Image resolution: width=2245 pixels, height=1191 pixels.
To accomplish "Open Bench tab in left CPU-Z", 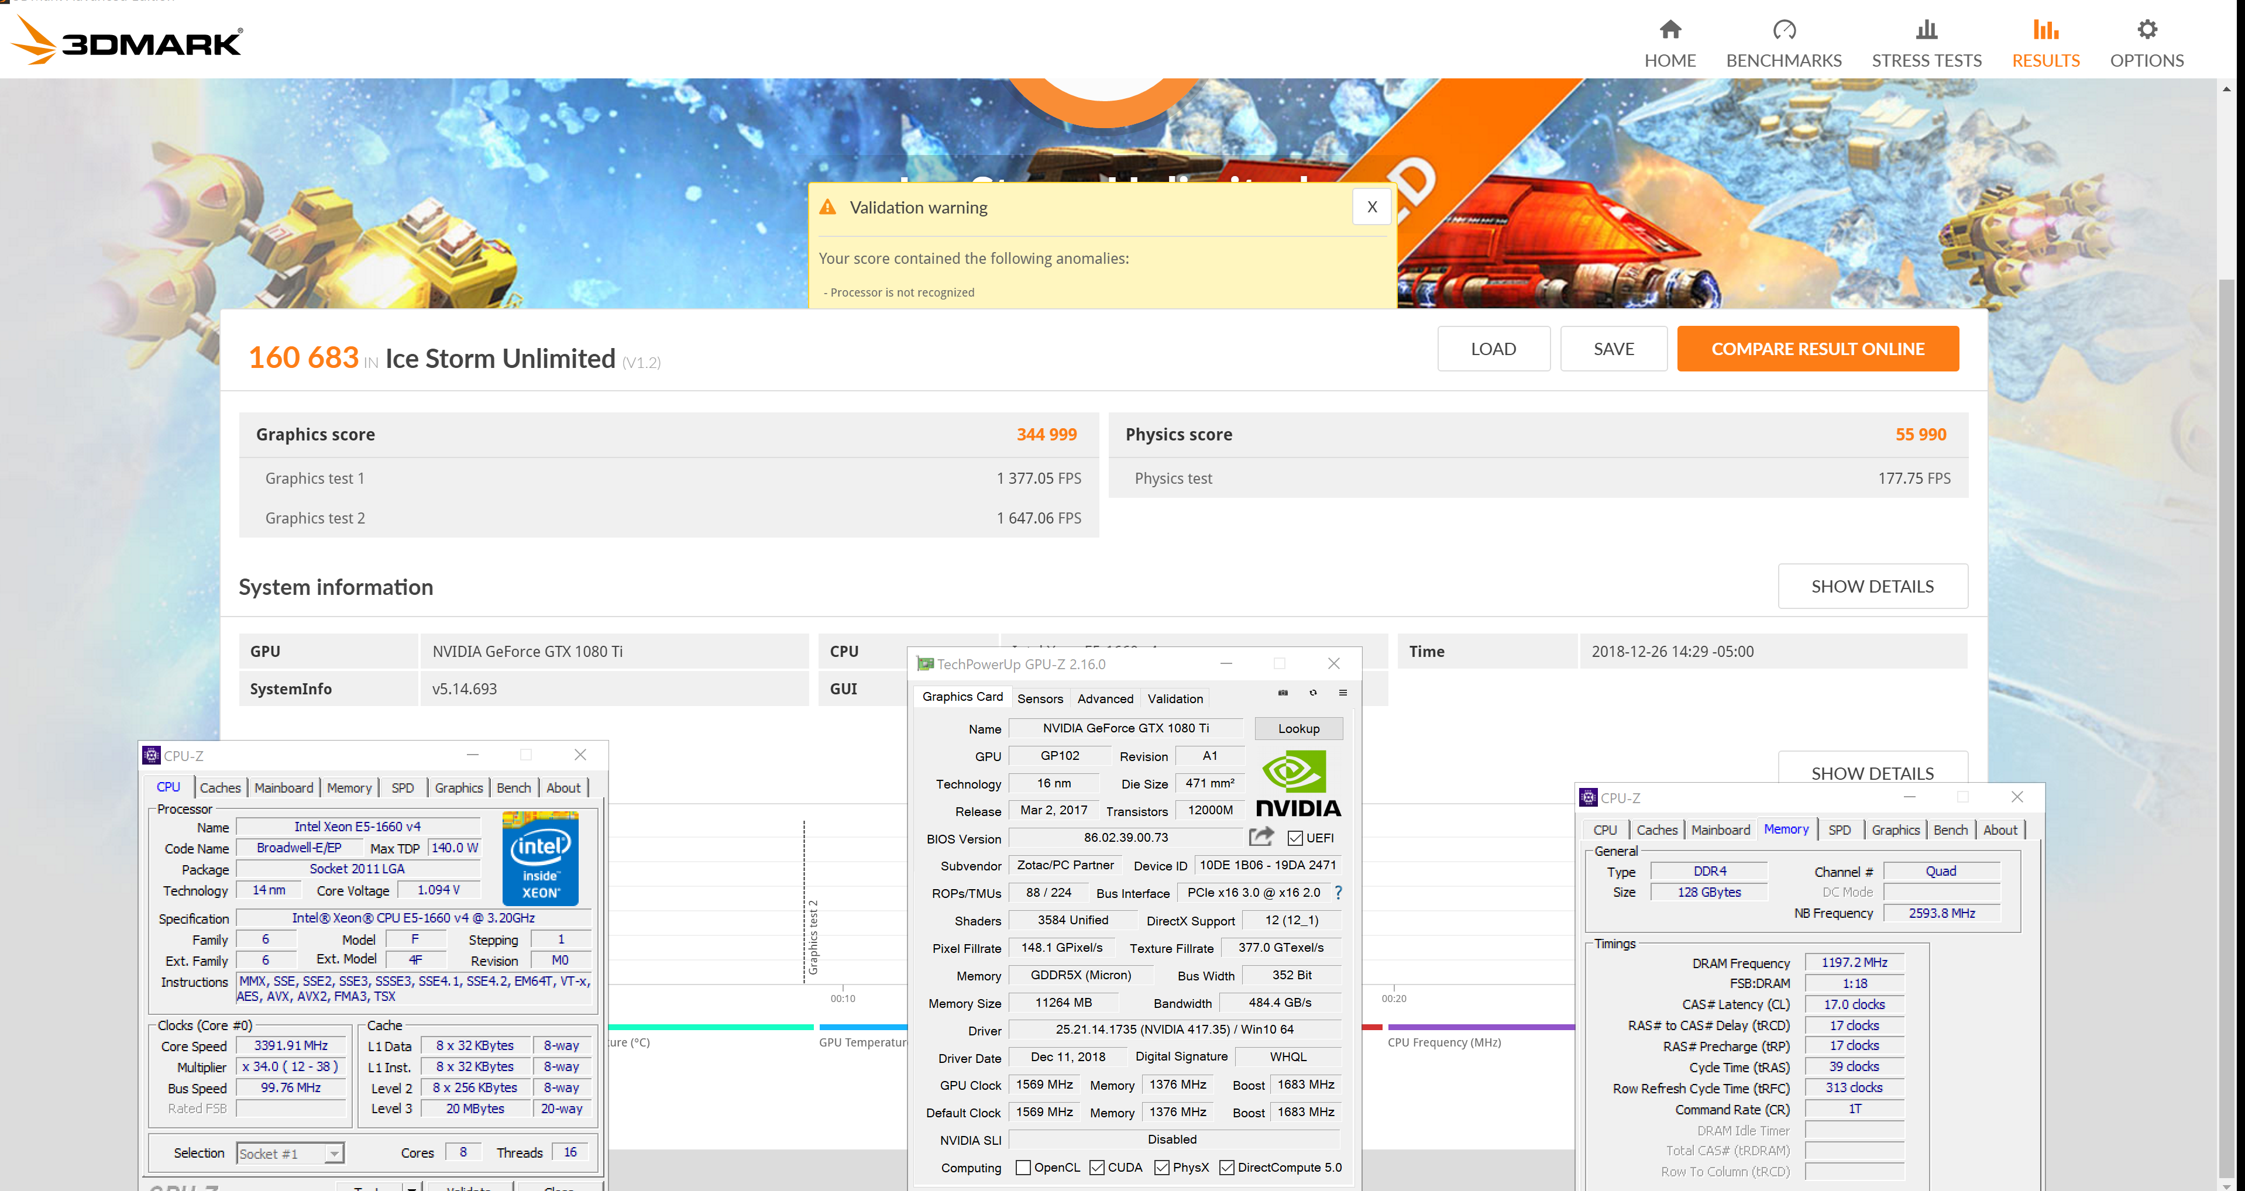I will point(513,787).
